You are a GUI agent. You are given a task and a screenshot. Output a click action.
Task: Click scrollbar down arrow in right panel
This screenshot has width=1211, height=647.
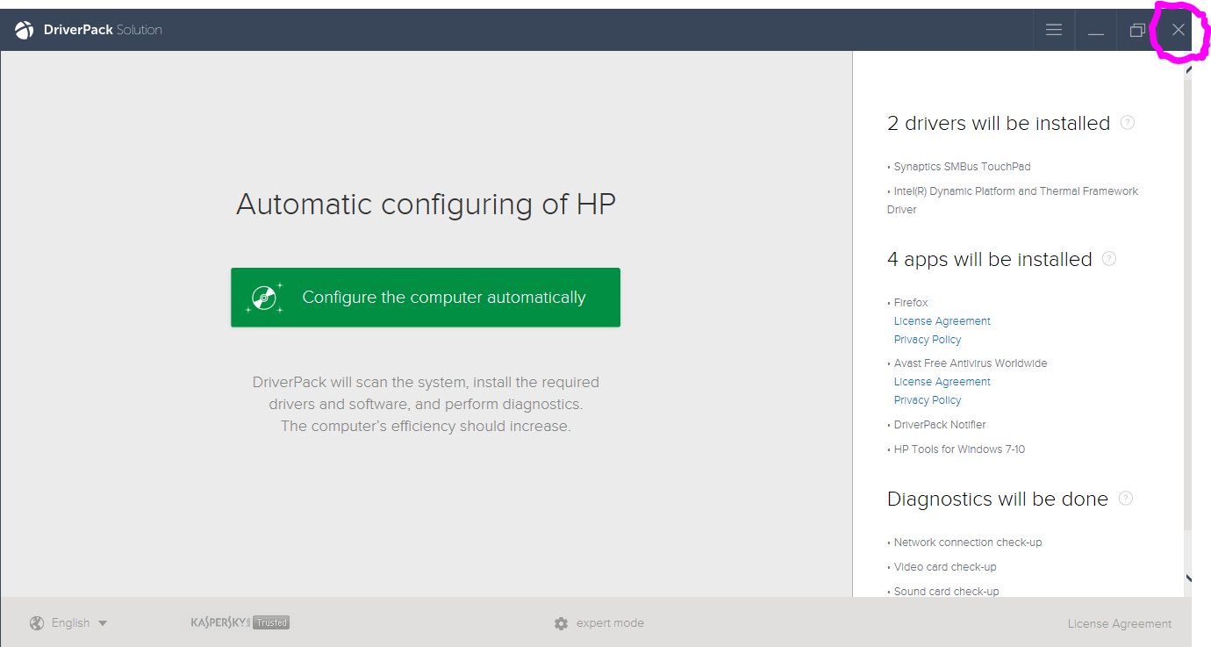(x=1188, y=579)
